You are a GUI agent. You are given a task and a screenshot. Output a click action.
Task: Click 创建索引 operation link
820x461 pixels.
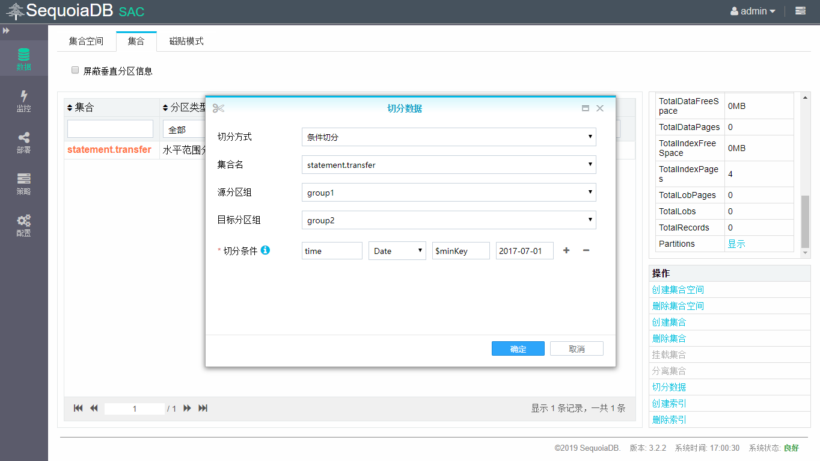(669, 403)
